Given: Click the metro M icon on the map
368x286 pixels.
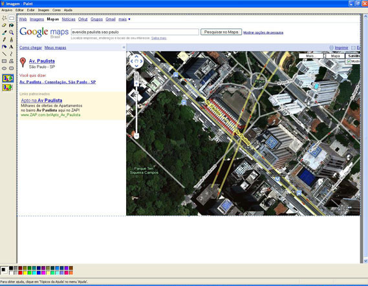Looking at the screenshot, I should (277, 179).
